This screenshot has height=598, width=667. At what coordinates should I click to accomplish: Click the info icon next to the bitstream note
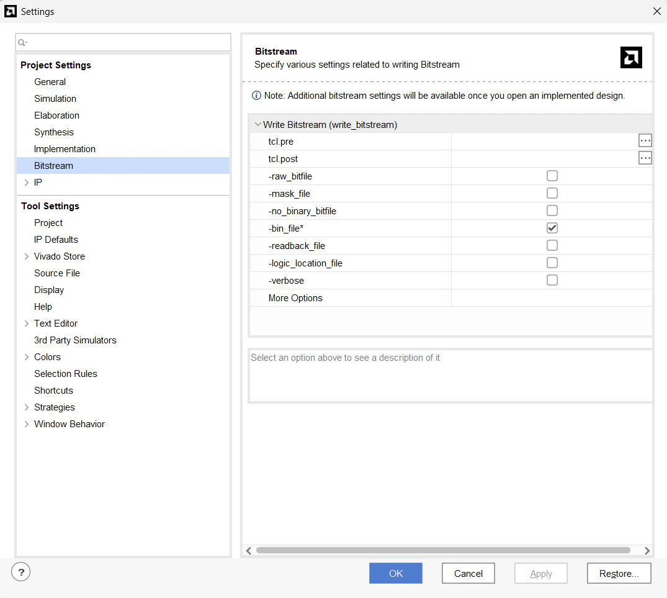point(256,95)
